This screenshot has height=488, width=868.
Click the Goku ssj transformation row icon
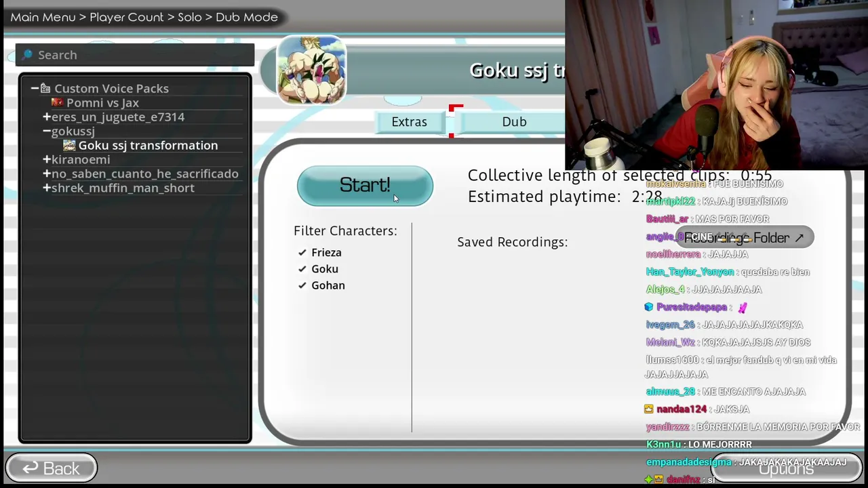point(69,145)
